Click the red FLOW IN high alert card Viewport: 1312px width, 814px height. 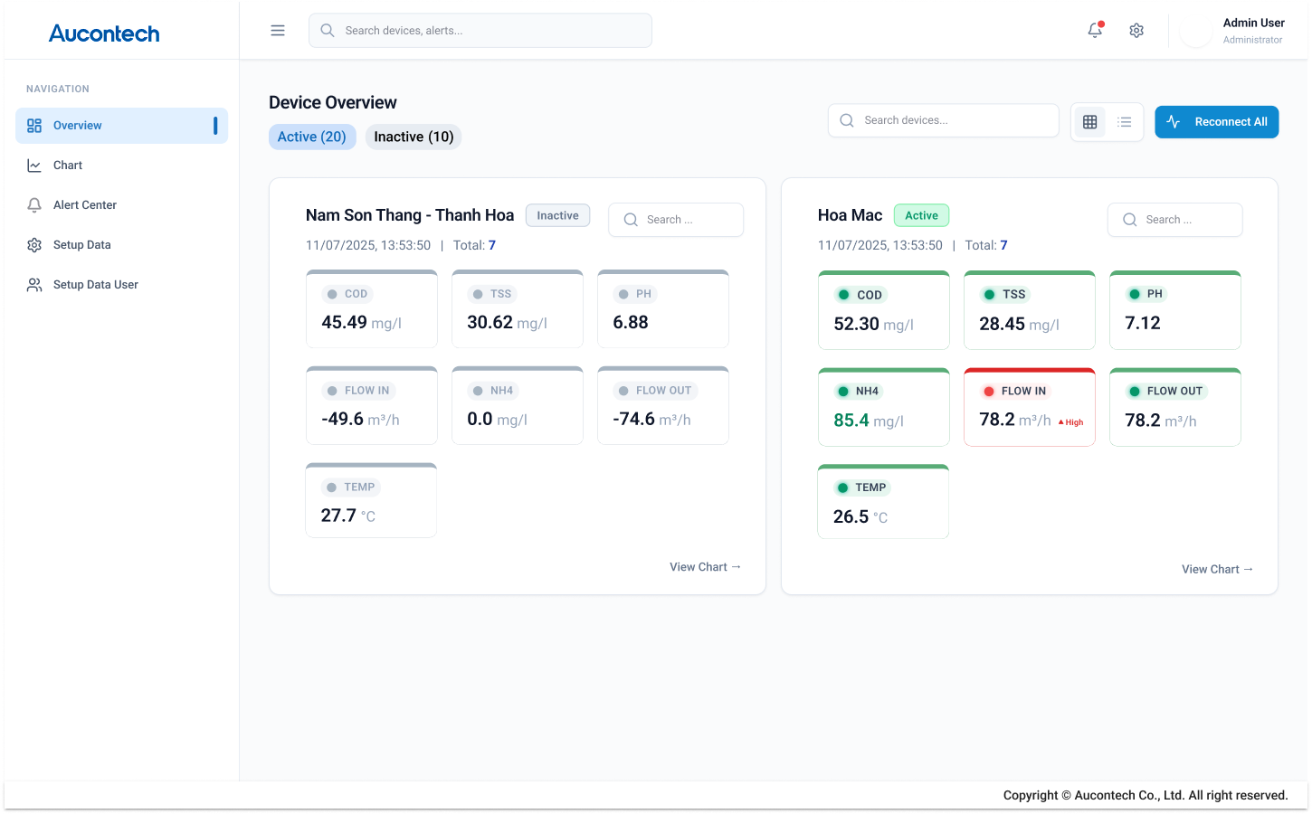(x=1029, y=406)
